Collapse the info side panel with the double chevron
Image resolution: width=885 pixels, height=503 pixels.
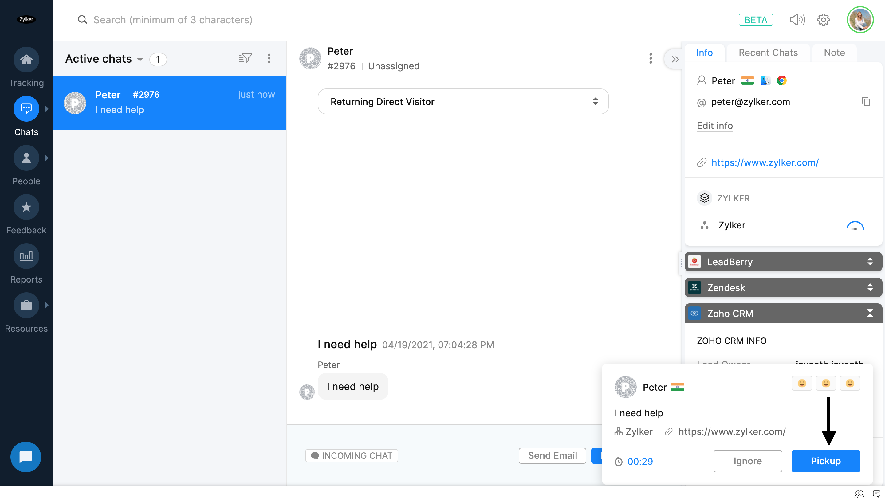675,59
